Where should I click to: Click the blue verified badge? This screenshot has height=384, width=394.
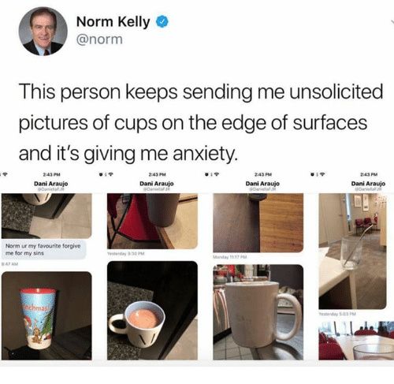tap(162, 22)
